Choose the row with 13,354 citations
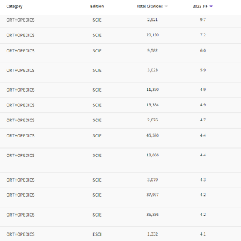The width and height of the screenshot is (241, 241). pyautogui.click(x=120, y=105)
